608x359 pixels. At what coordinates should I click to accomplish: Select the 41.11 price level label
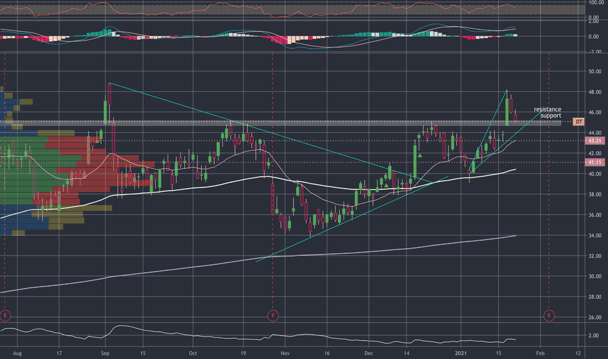[x=594, y=163]
